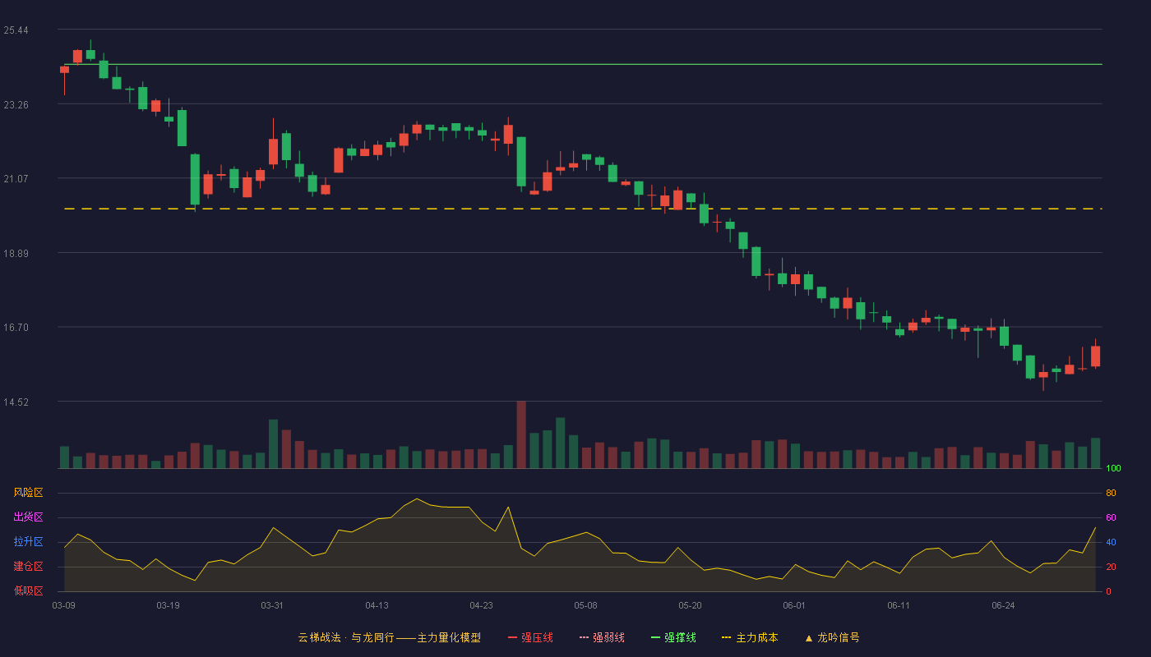Click the 60 indicator scale label
The width and height of the screenshot is (1151, 657).
(x=1111, y=517)
